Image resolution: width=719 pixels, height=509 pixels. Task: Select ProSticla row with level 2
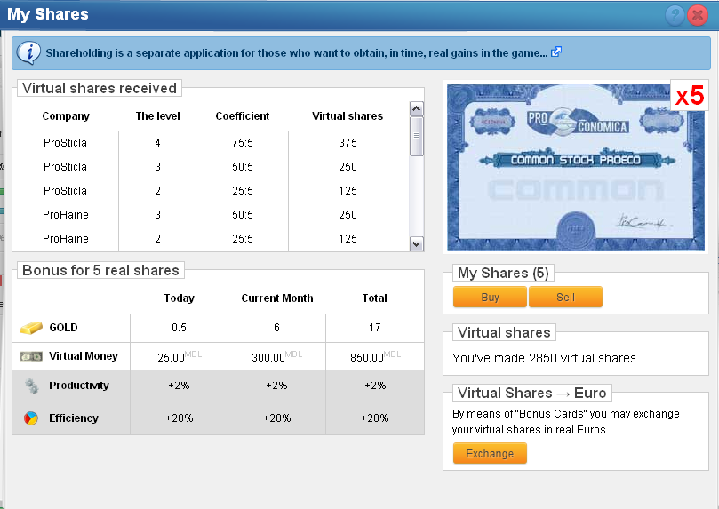(x=210, y=191)
